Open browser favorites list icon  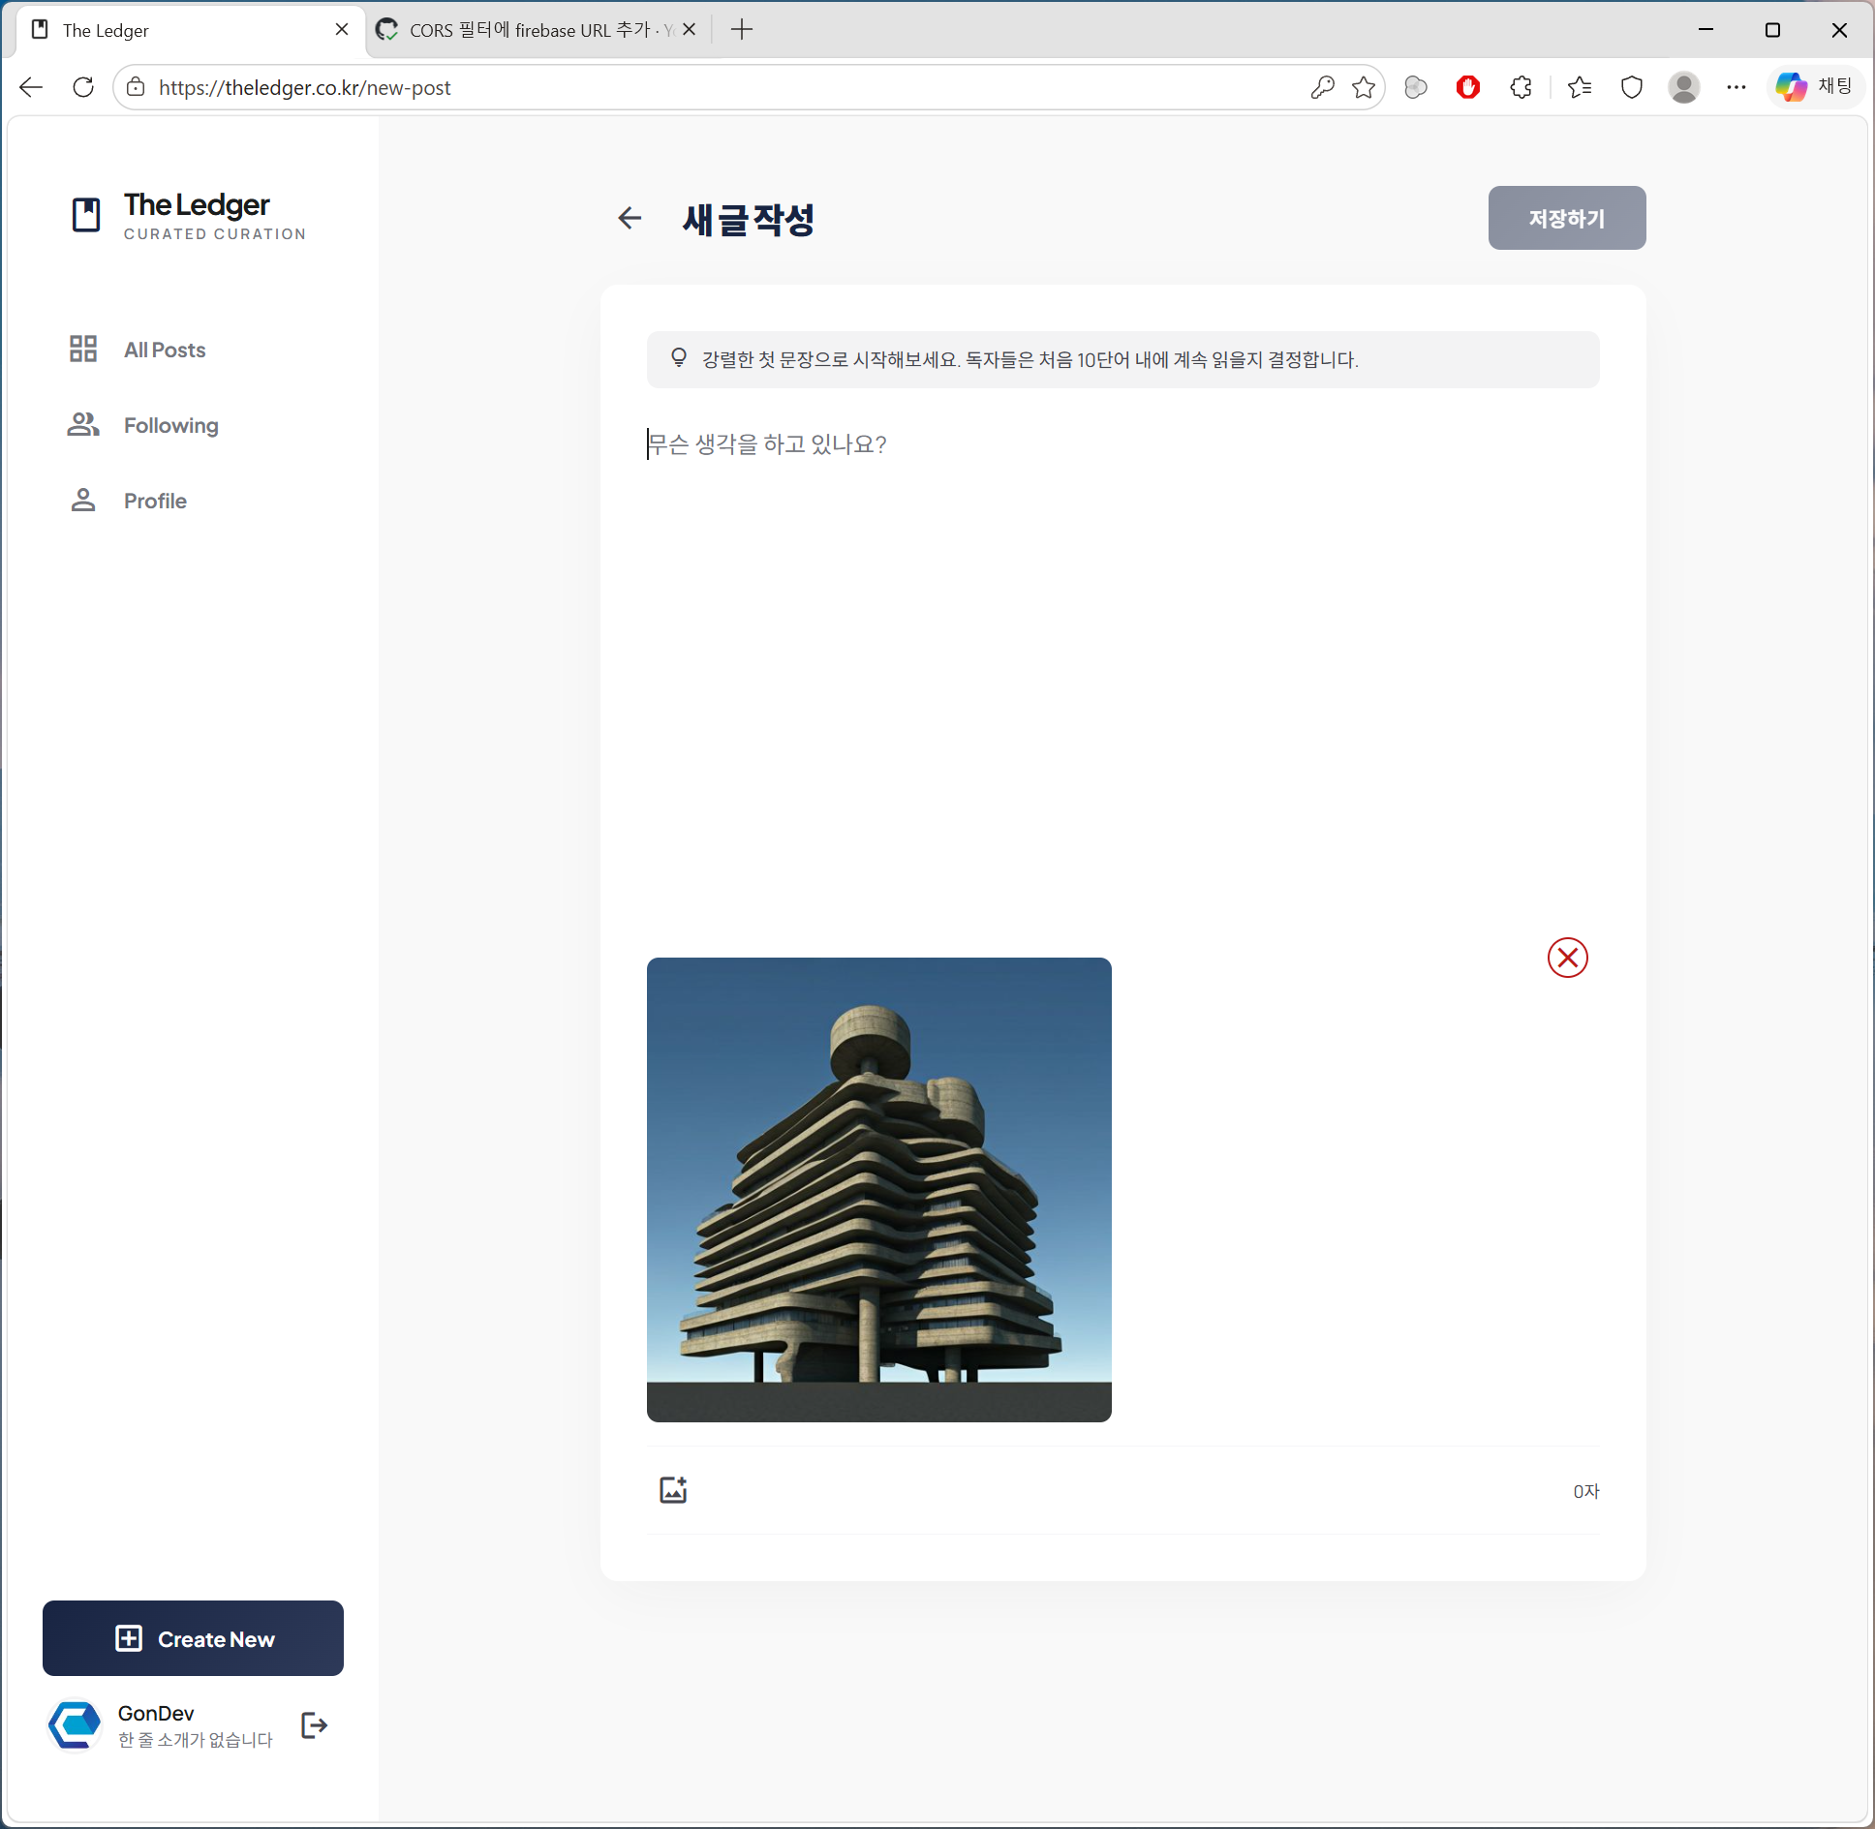1580,87
